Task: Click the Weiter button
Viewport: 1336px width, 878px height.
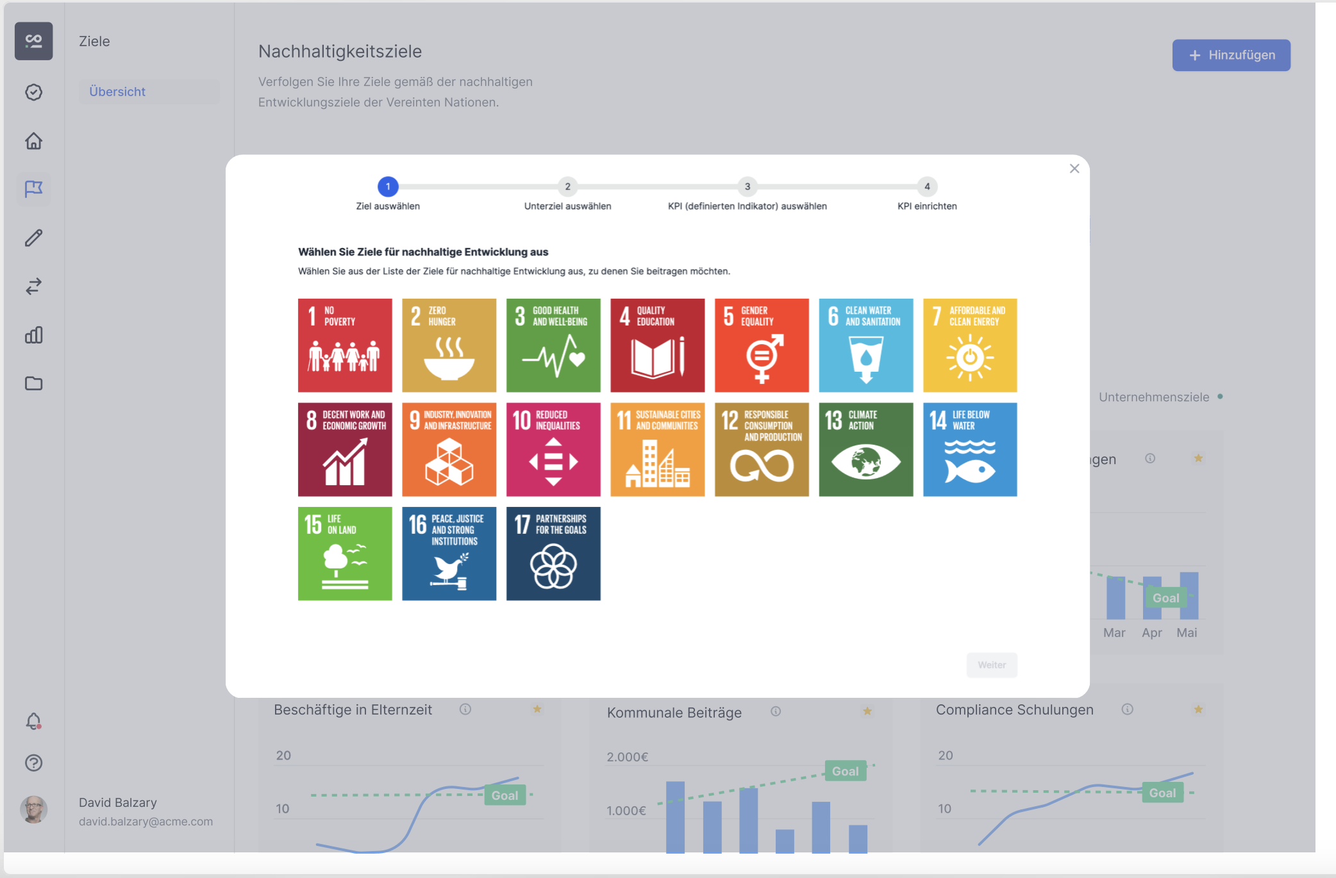Action: click(991, 665)
